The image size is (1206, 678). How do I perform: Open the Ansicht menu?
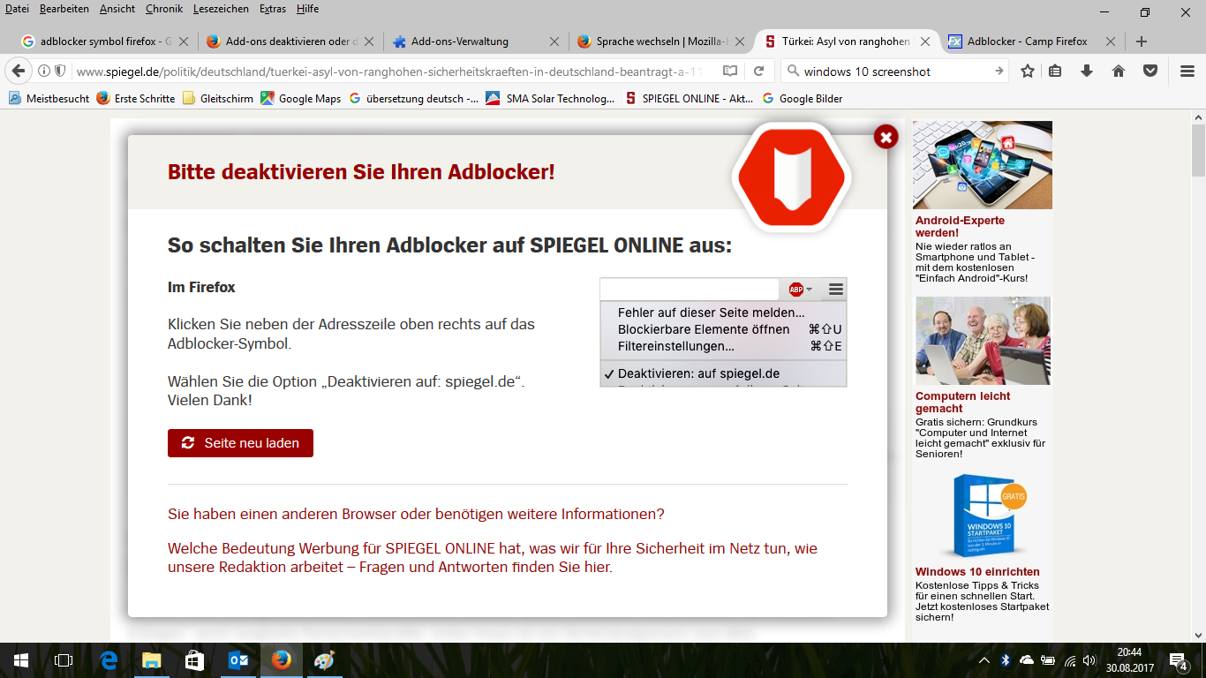(x=117, y=9)
